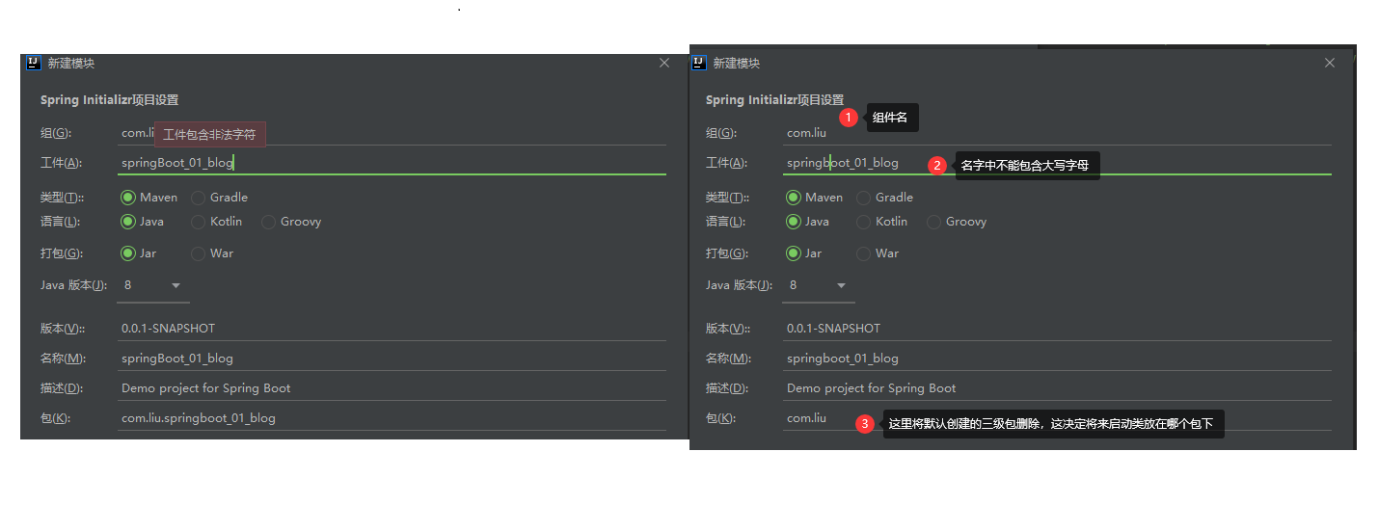This screenshot has height=505, width=1378.
Task: Focus artifact field springboot_01_blog in right dialog
Action: (1057, 163)
